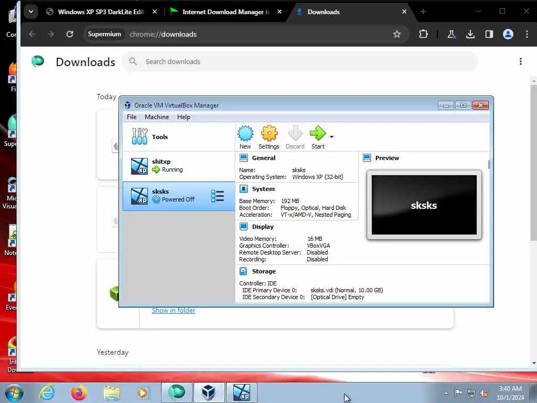Click the Base Memory 192 MB value

click(x=290, y=201)
